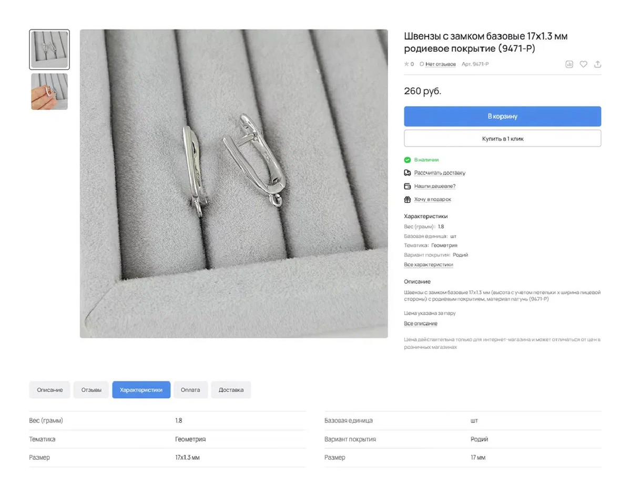This screenshot has height=497, width=631.
Task: Click the wallet icon beside "Нашли дешевле?"
Action: [x=407, y=186]
